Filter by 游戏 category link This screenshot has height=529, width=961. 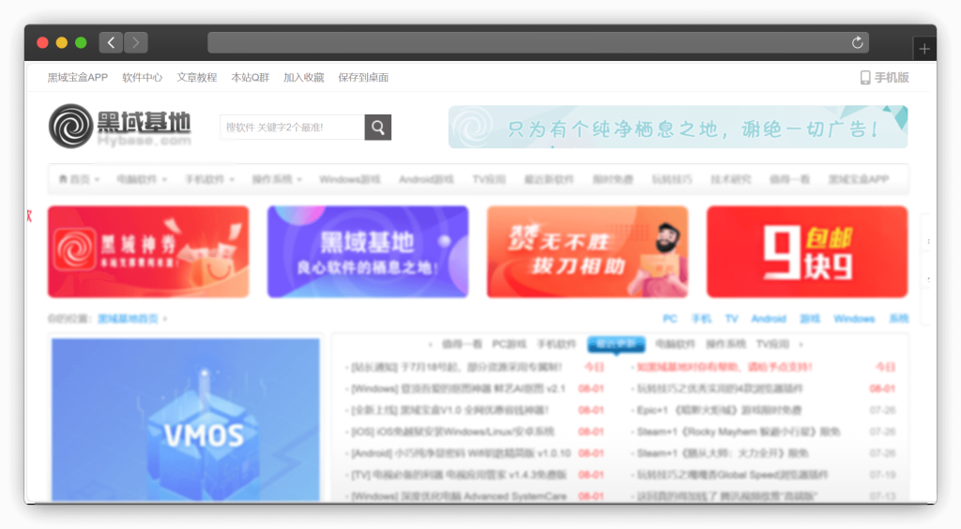pyautogui.click(x=810, y=318)
